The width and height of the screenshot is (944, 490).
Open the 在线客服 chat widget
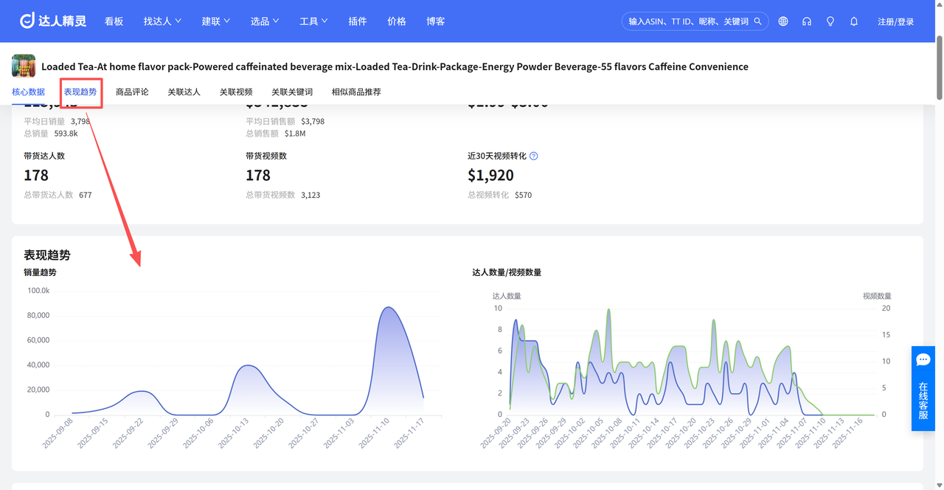point(923,388)
